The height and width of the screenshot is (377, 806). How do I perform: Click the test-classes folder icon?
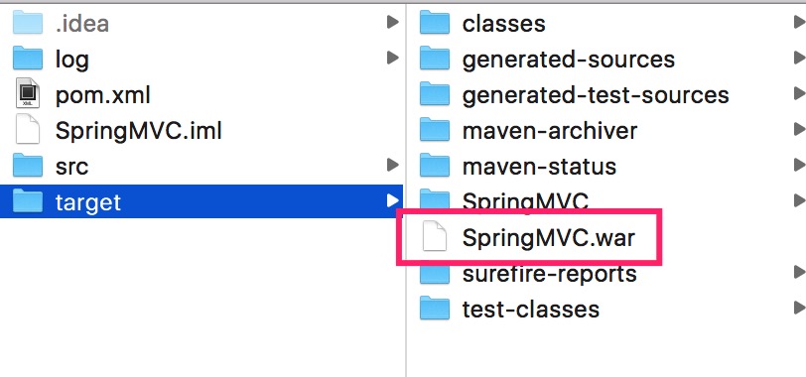tap(435, 309)
